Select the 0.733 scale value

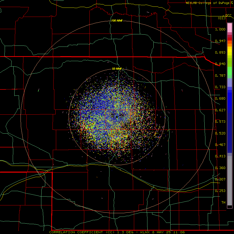coord(220,87)
